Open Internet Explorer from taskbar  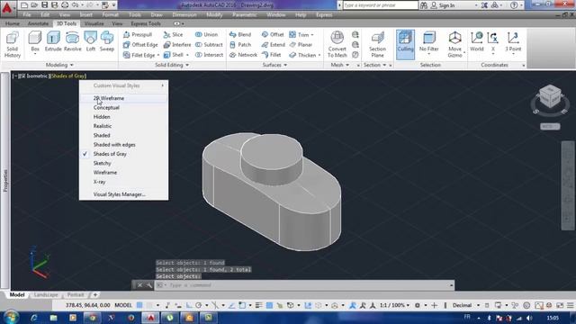(x=34, y=318)
